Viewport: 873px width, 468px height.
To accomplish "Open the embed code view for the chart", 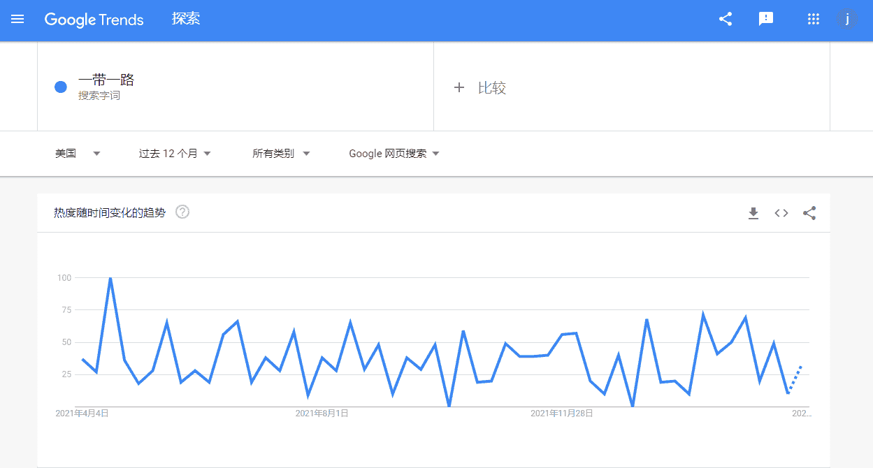I will 781,212.
